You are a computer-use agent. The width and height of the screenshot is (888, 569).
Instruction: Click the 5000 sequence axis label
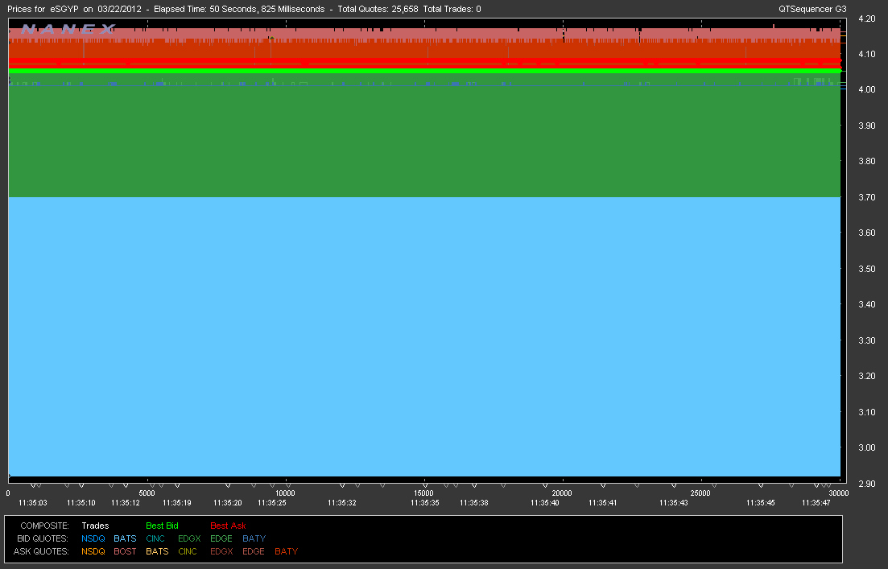147,493
